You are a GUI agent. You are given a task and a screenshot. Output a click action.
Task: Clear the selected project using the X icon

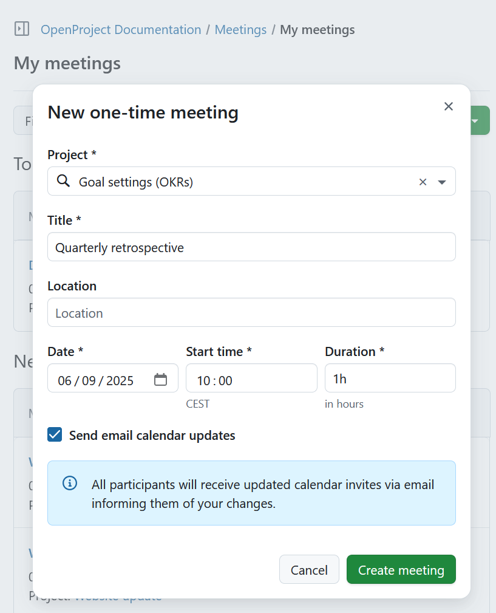[x=423, y=180]
